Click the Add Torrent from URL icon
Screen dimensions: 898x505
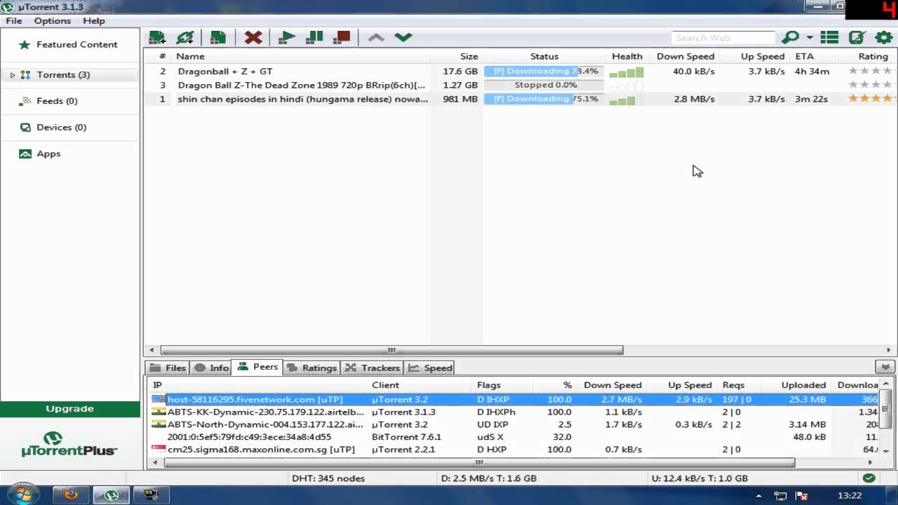pos(185,37)
